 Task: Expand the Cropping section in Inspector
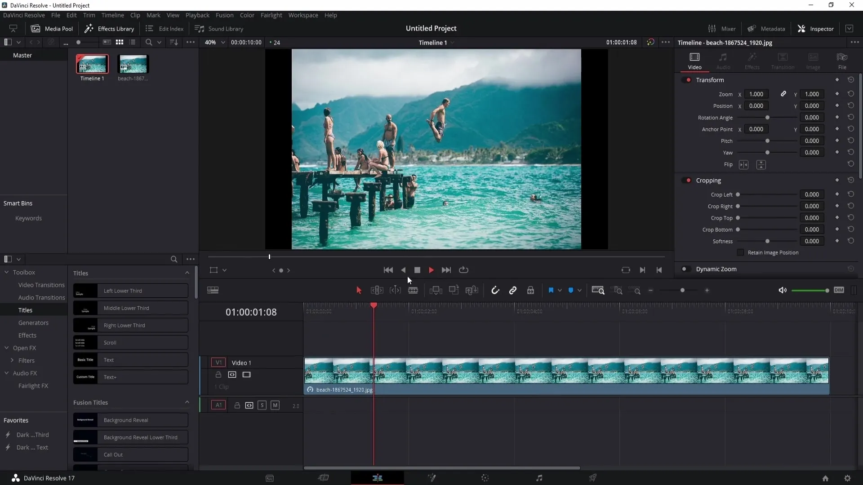[709, 180]
